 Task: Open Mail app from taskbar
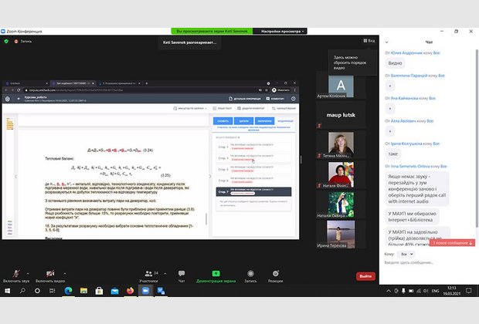[114, 291]
